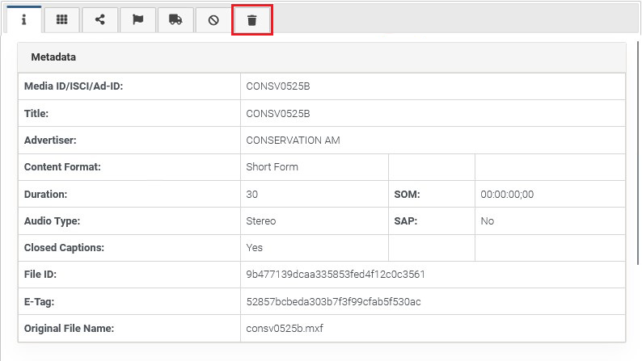This screenshot has height=361, width=642.
Task: Select the flag tab icon
Action: click(138, 19)
